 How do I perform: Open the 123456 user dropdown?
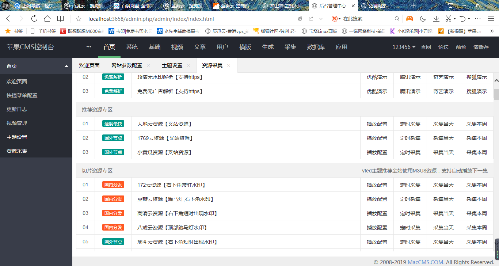pyautogui.click(x=404, y=47)
